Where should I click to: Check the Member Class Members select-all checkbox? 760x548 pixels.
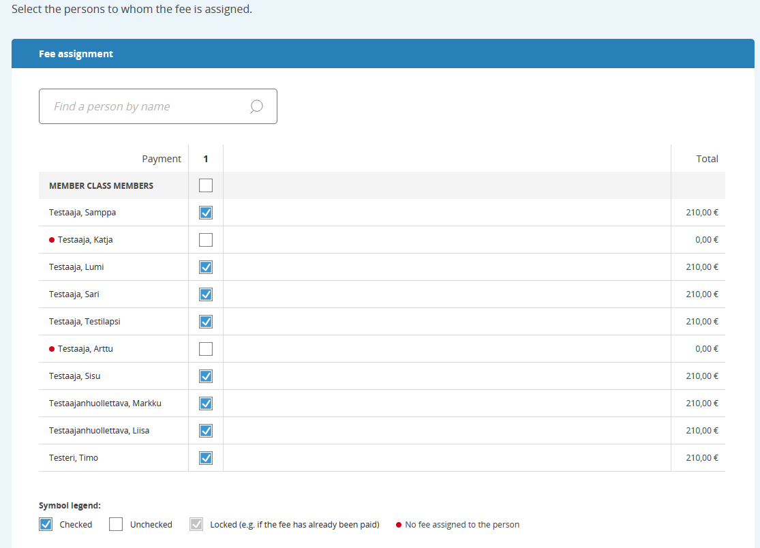pos(206,185)
